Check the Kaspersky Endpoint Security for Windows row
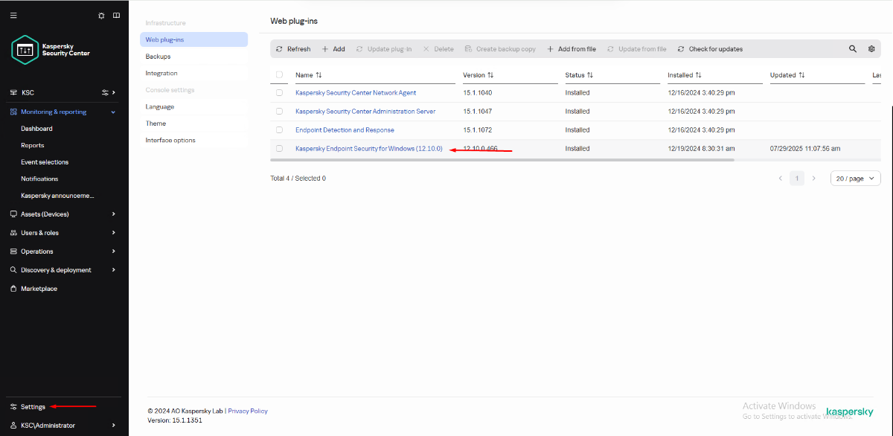The image size is (893, 436). click(x=280, y=149)
